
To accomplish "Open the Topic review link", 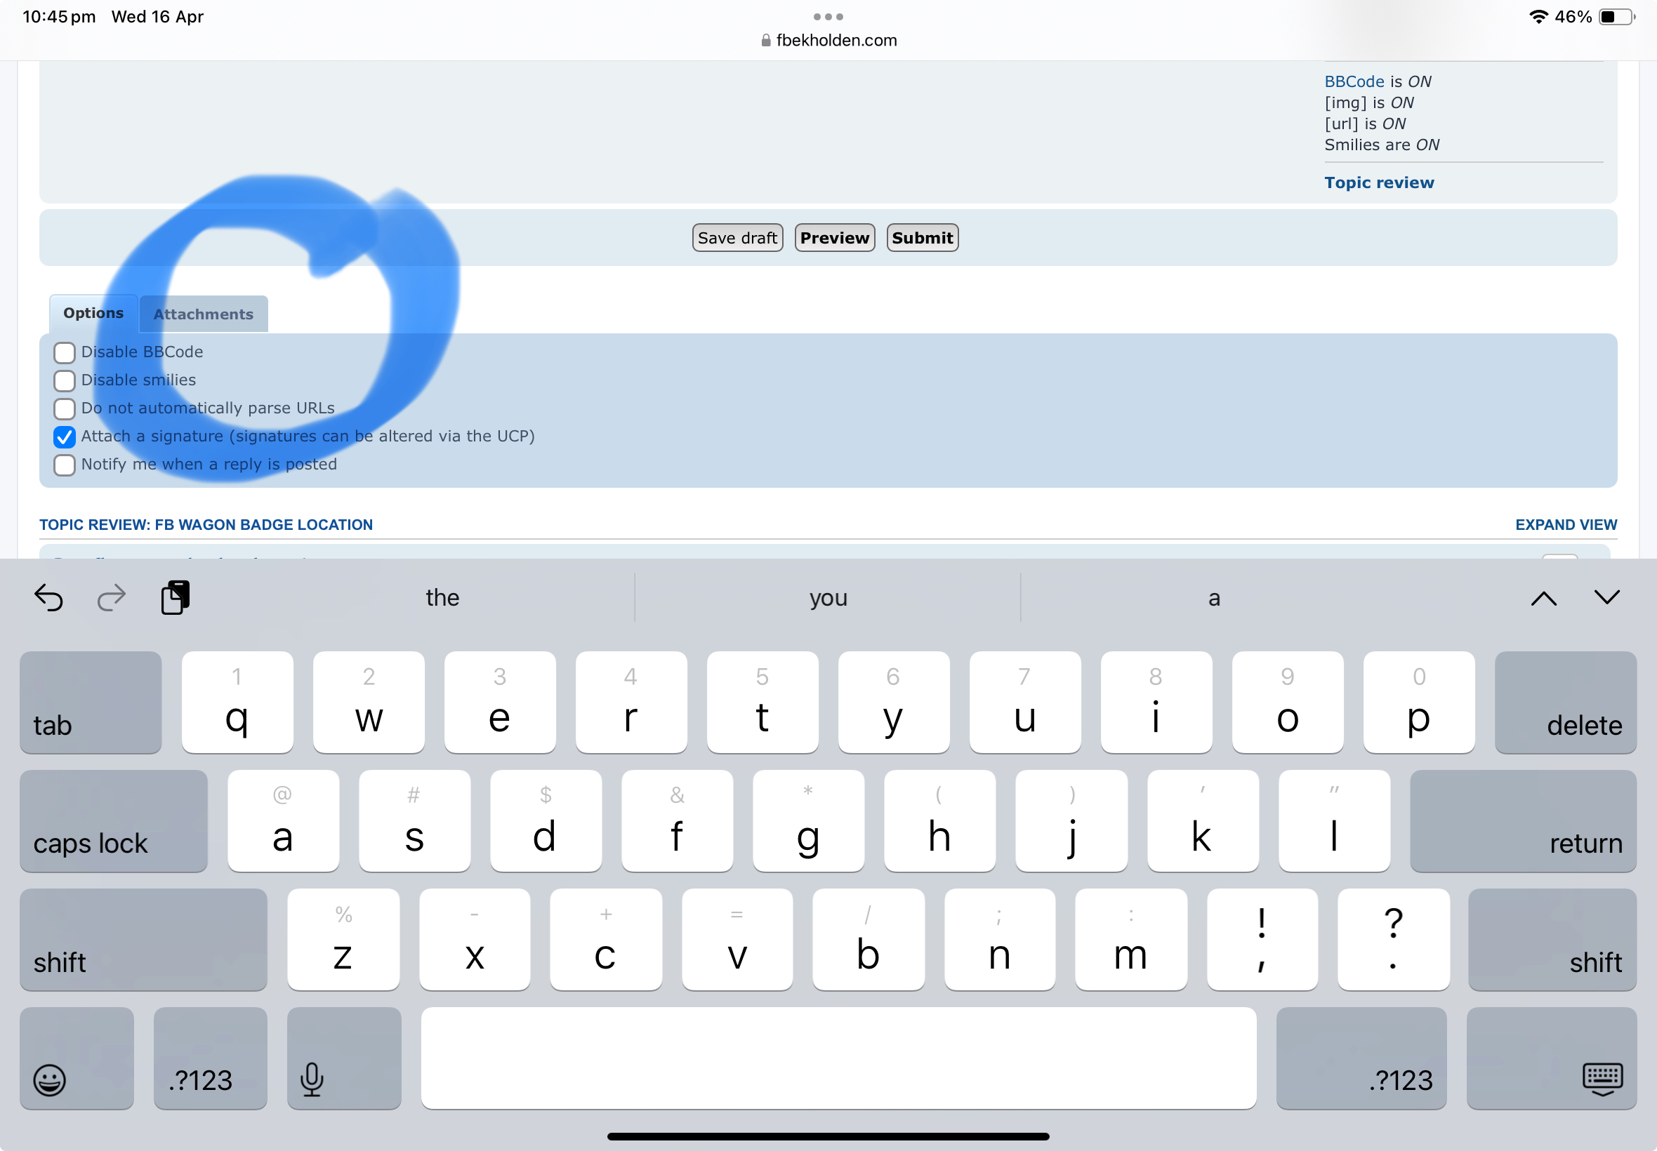I will (x=1378, y=182).
